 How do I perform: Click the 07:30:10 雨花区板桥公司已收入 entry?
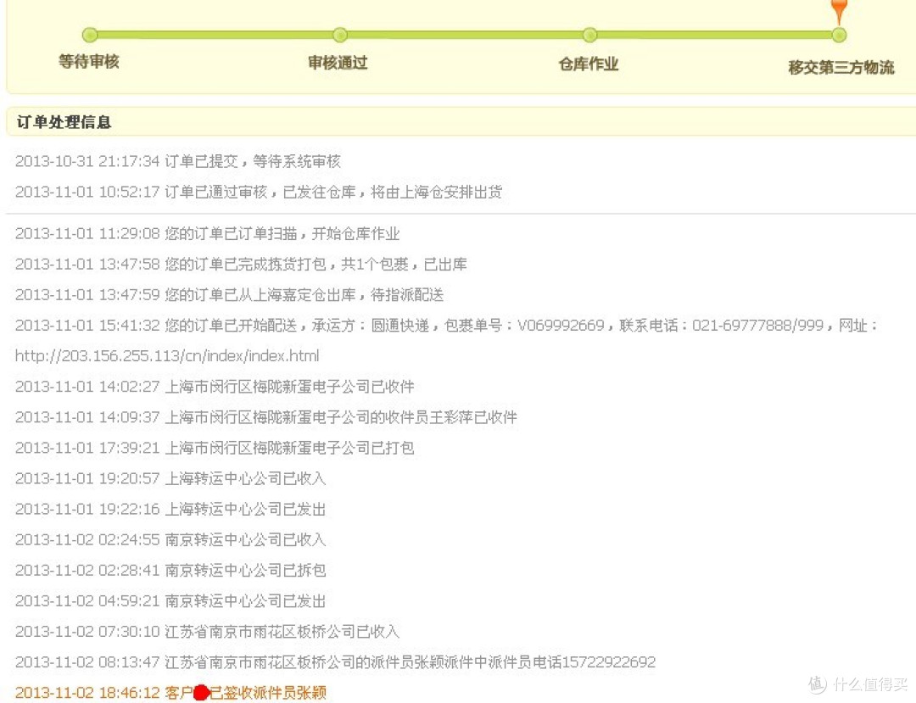[208, 631]
